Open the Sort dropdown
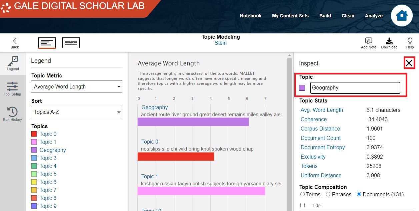This screenshot has height=211, width=419. (x=77, y=112)
